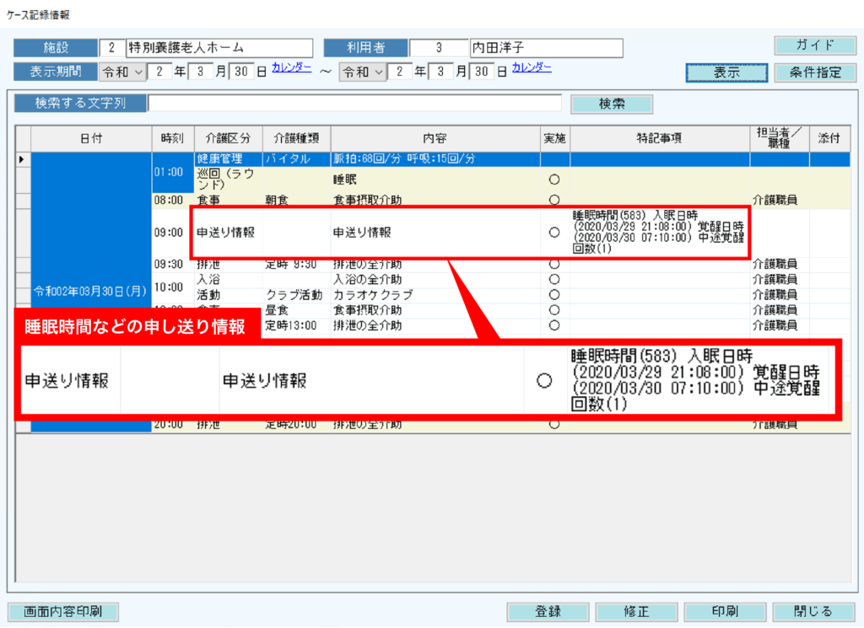Click the 表示 button
Viewport: 864px width, 628px height.
tap(726, 72)
